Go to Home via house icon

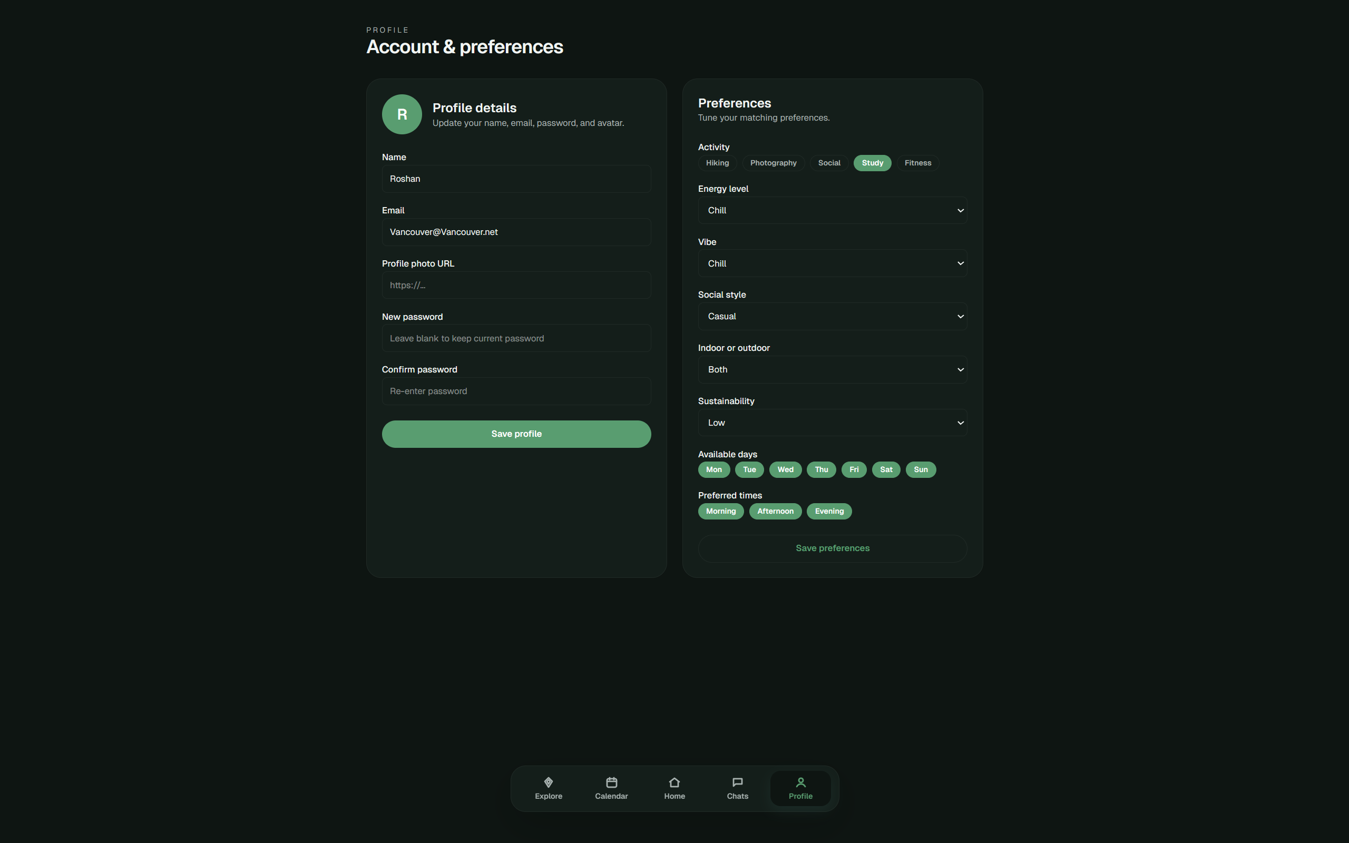[674, 782]
